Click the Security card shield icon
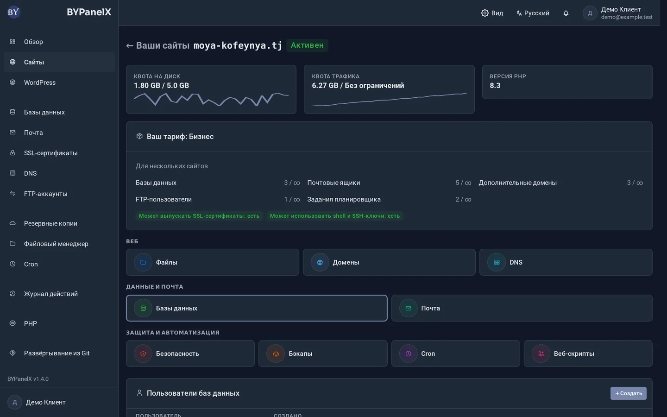Screen dimensions: 667x417 click(x=143, y=354)
